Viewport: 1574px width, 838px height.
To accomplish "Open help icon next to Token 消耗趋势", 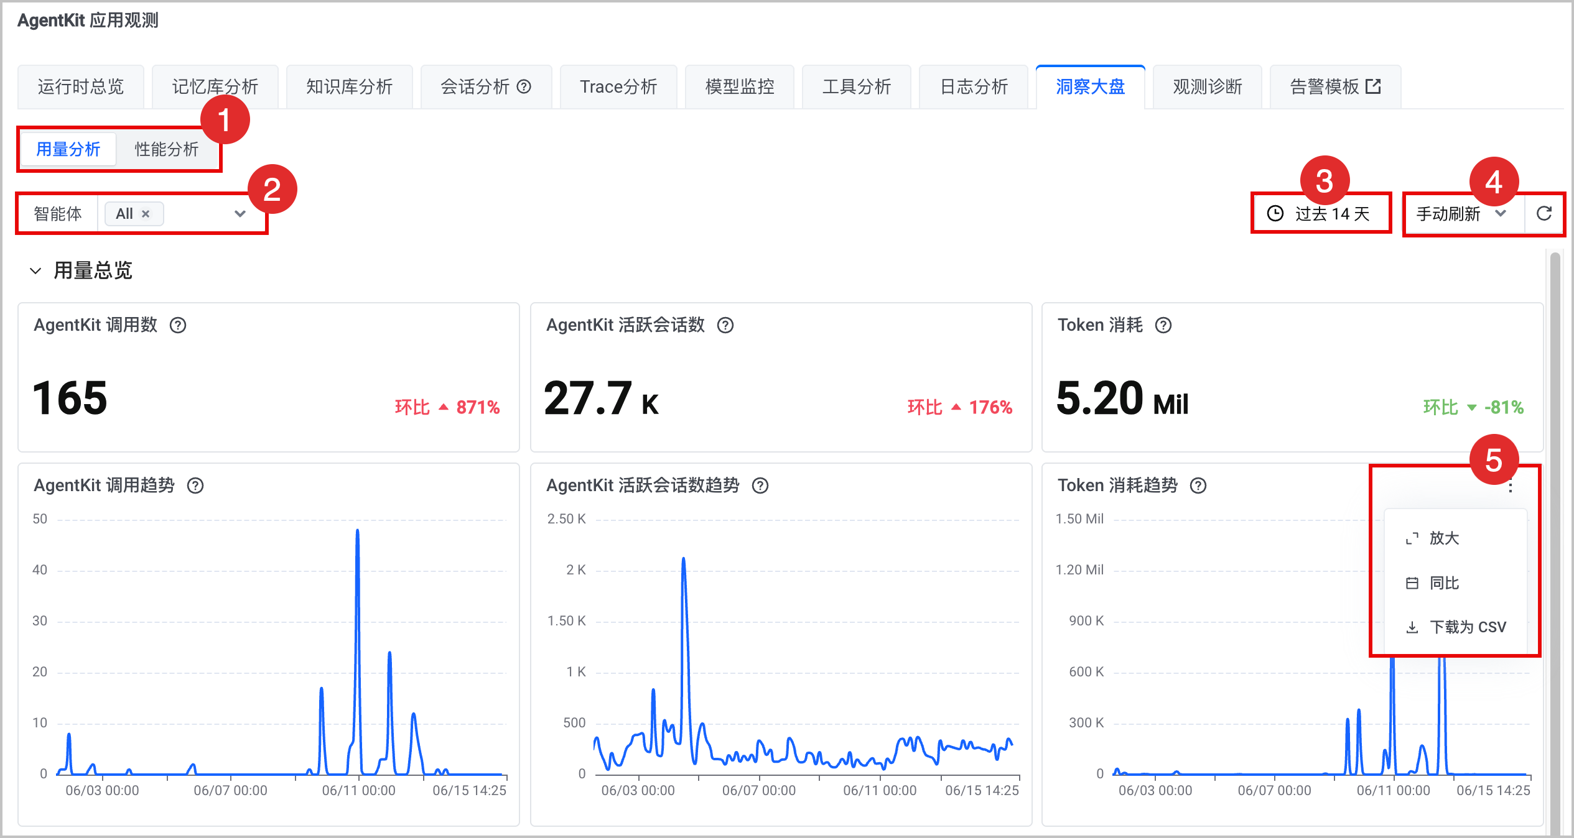I will tap(1198, 486).
